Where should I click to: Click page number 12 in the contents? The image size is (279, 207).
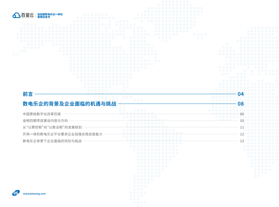pyautogui.click(x=242, y=134)
